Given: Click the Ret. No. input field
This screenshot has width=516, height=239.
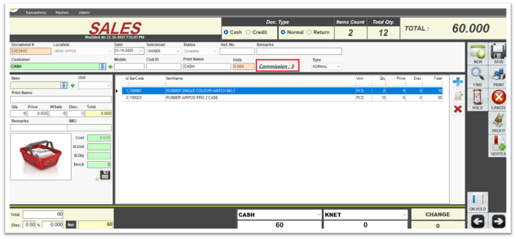Looking at the screenshot, I should click(237, 51).
